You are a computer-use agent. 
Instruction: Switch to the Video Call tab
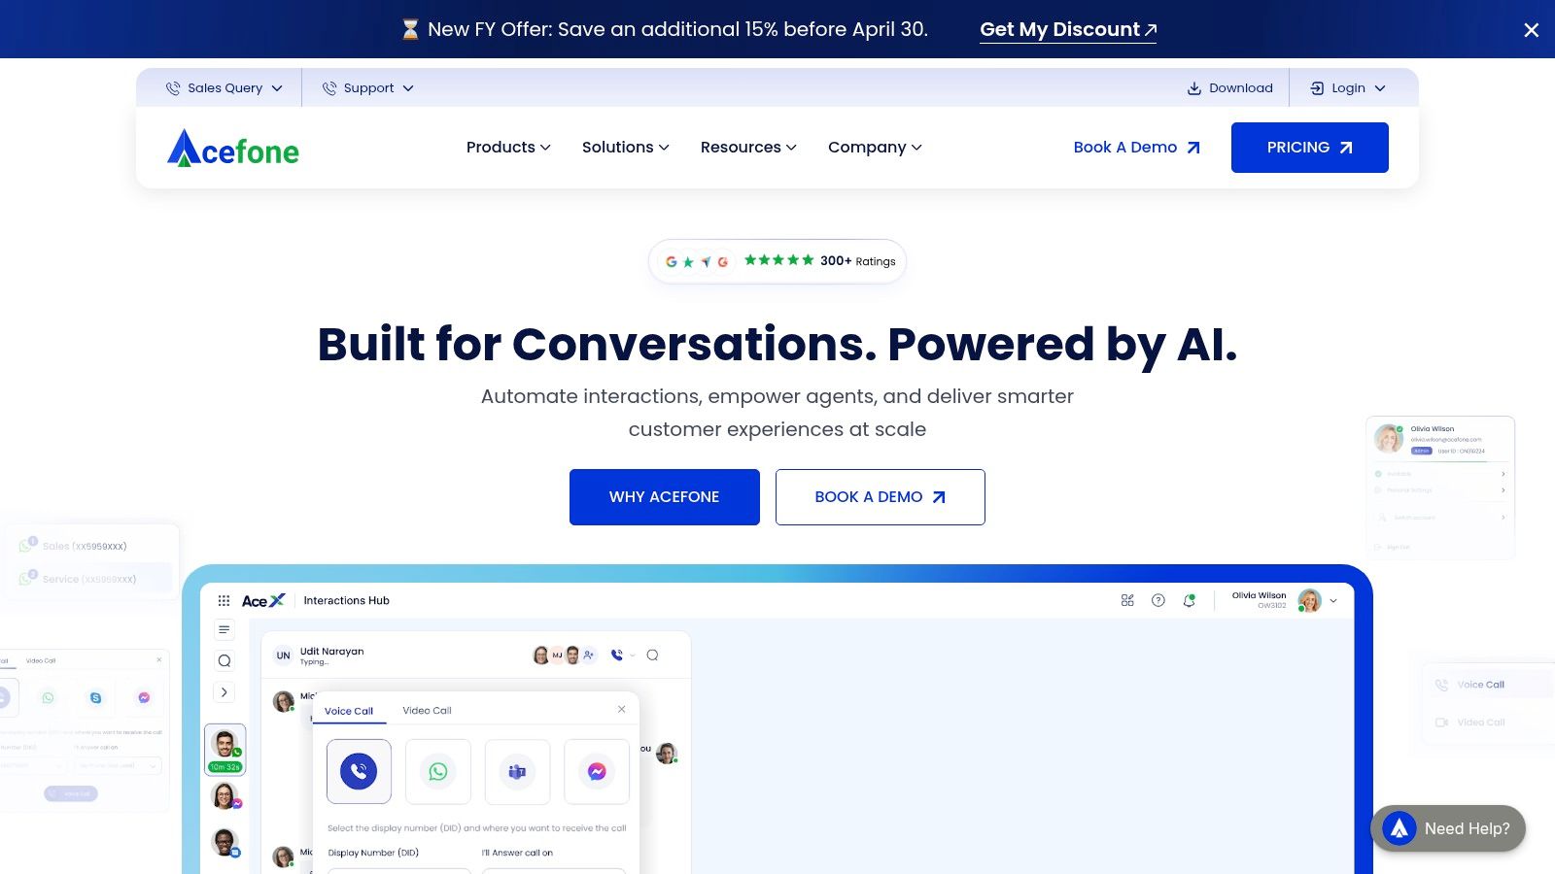click(x=427, y=711)
